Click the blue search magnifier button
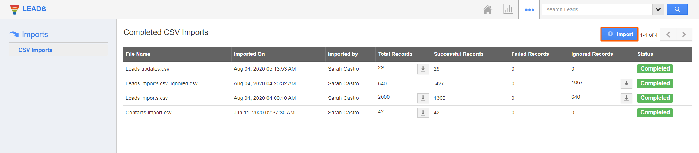The width and height of the screenshot is (699, 153). click(x=677, y=9)
